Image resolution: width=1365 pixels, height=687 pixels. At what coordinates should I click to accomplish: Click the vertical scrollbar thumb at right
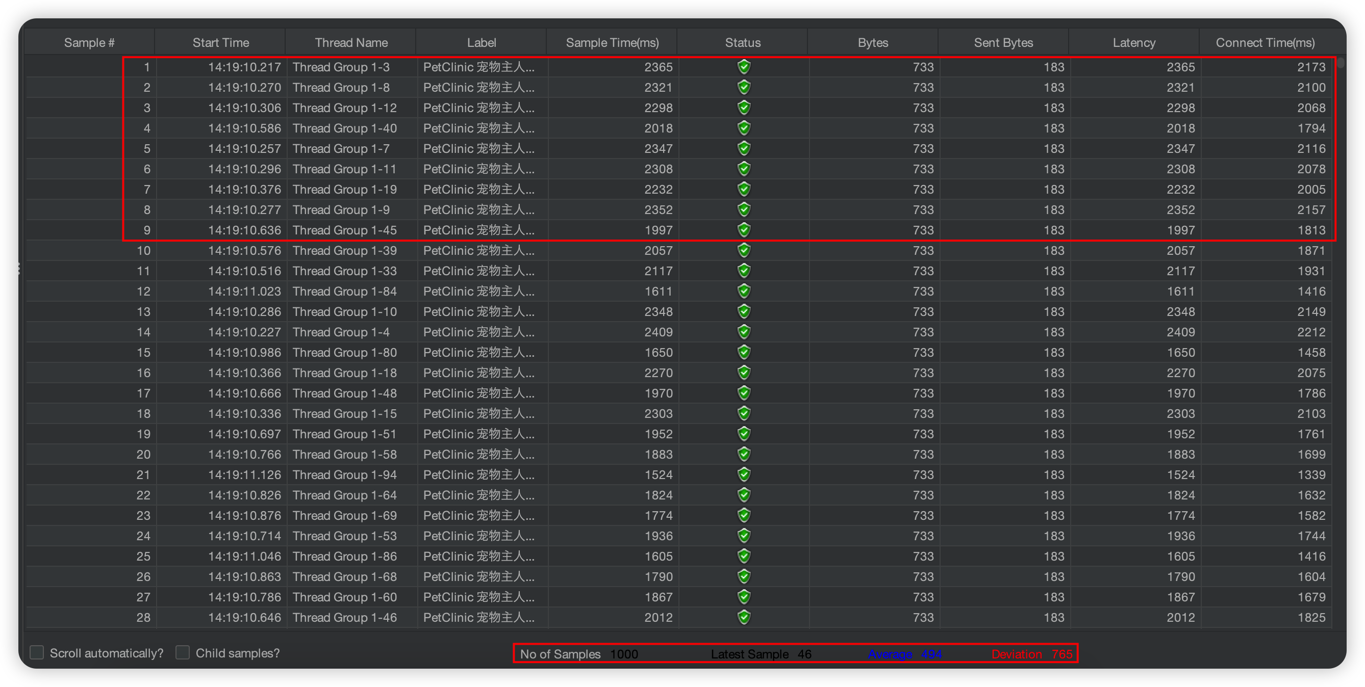click(1340, 63)
